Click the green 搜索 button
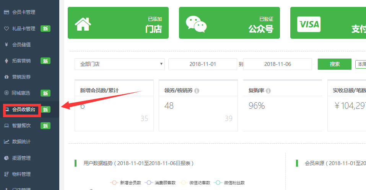 click(335, 64)
